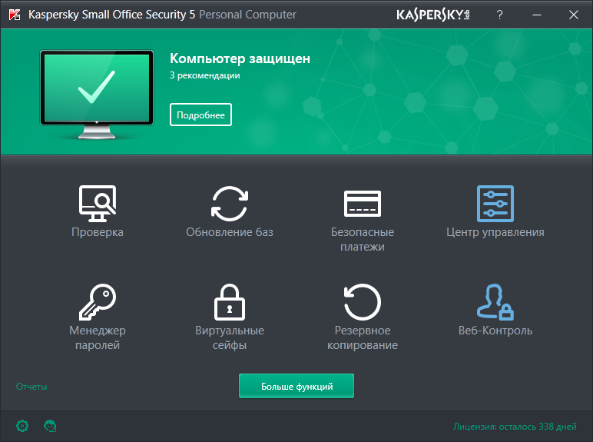
Task: Open the Проверка scan icon
Action: (x=98, y=203)
